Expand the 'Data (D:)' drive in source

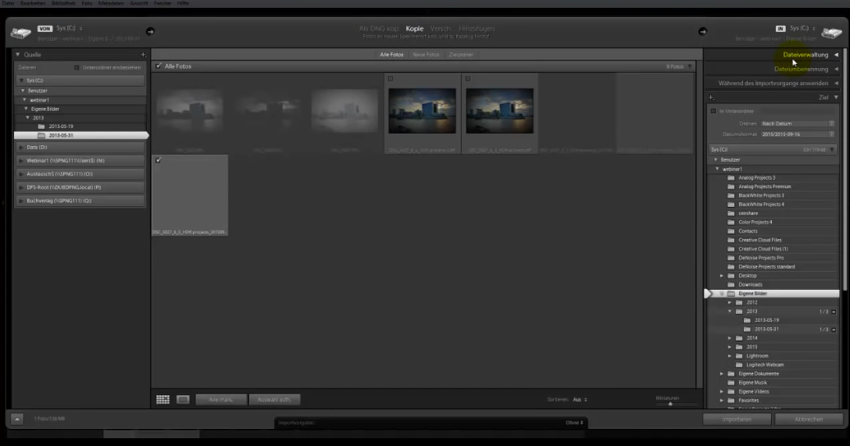(78, 147)
